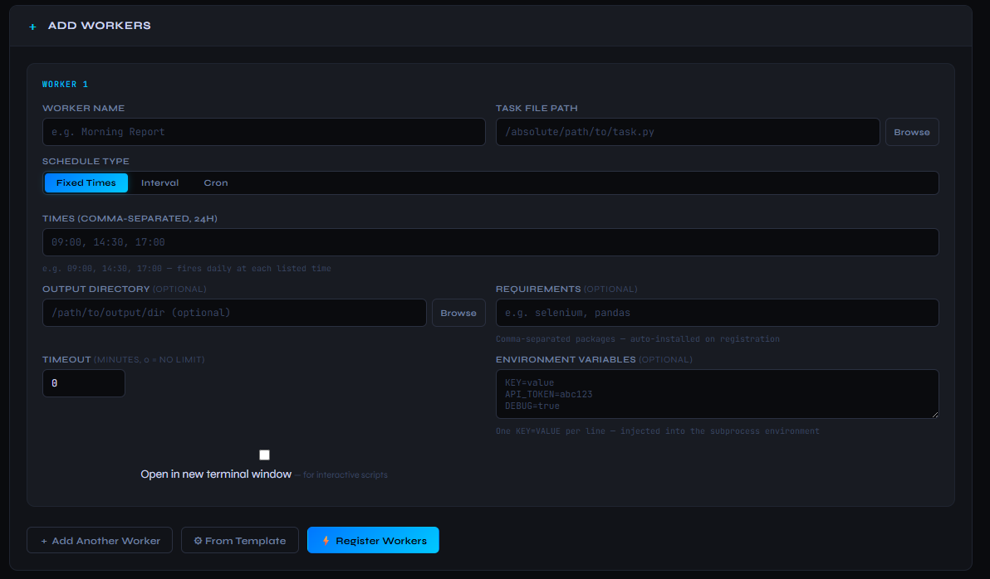Focus the Worker Name input field
This screenshot has height=579, width=990.
tap(264, 132)
